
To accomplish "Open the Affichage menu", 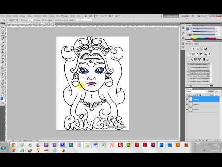I will [64, 16].
